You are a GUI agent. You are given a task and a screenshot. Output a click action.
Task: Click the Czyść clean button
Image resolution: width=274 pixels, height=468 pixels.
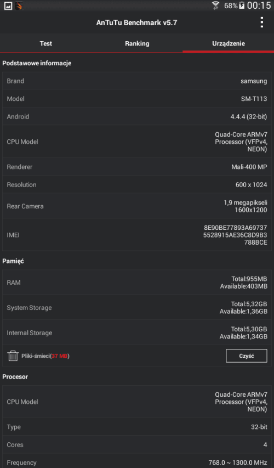point(246,356)
